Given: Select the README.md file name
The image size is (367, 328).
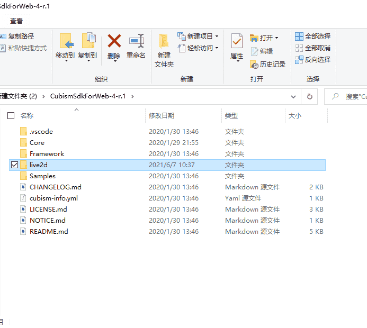Looking at the screenshot, I should coord(49,231).
